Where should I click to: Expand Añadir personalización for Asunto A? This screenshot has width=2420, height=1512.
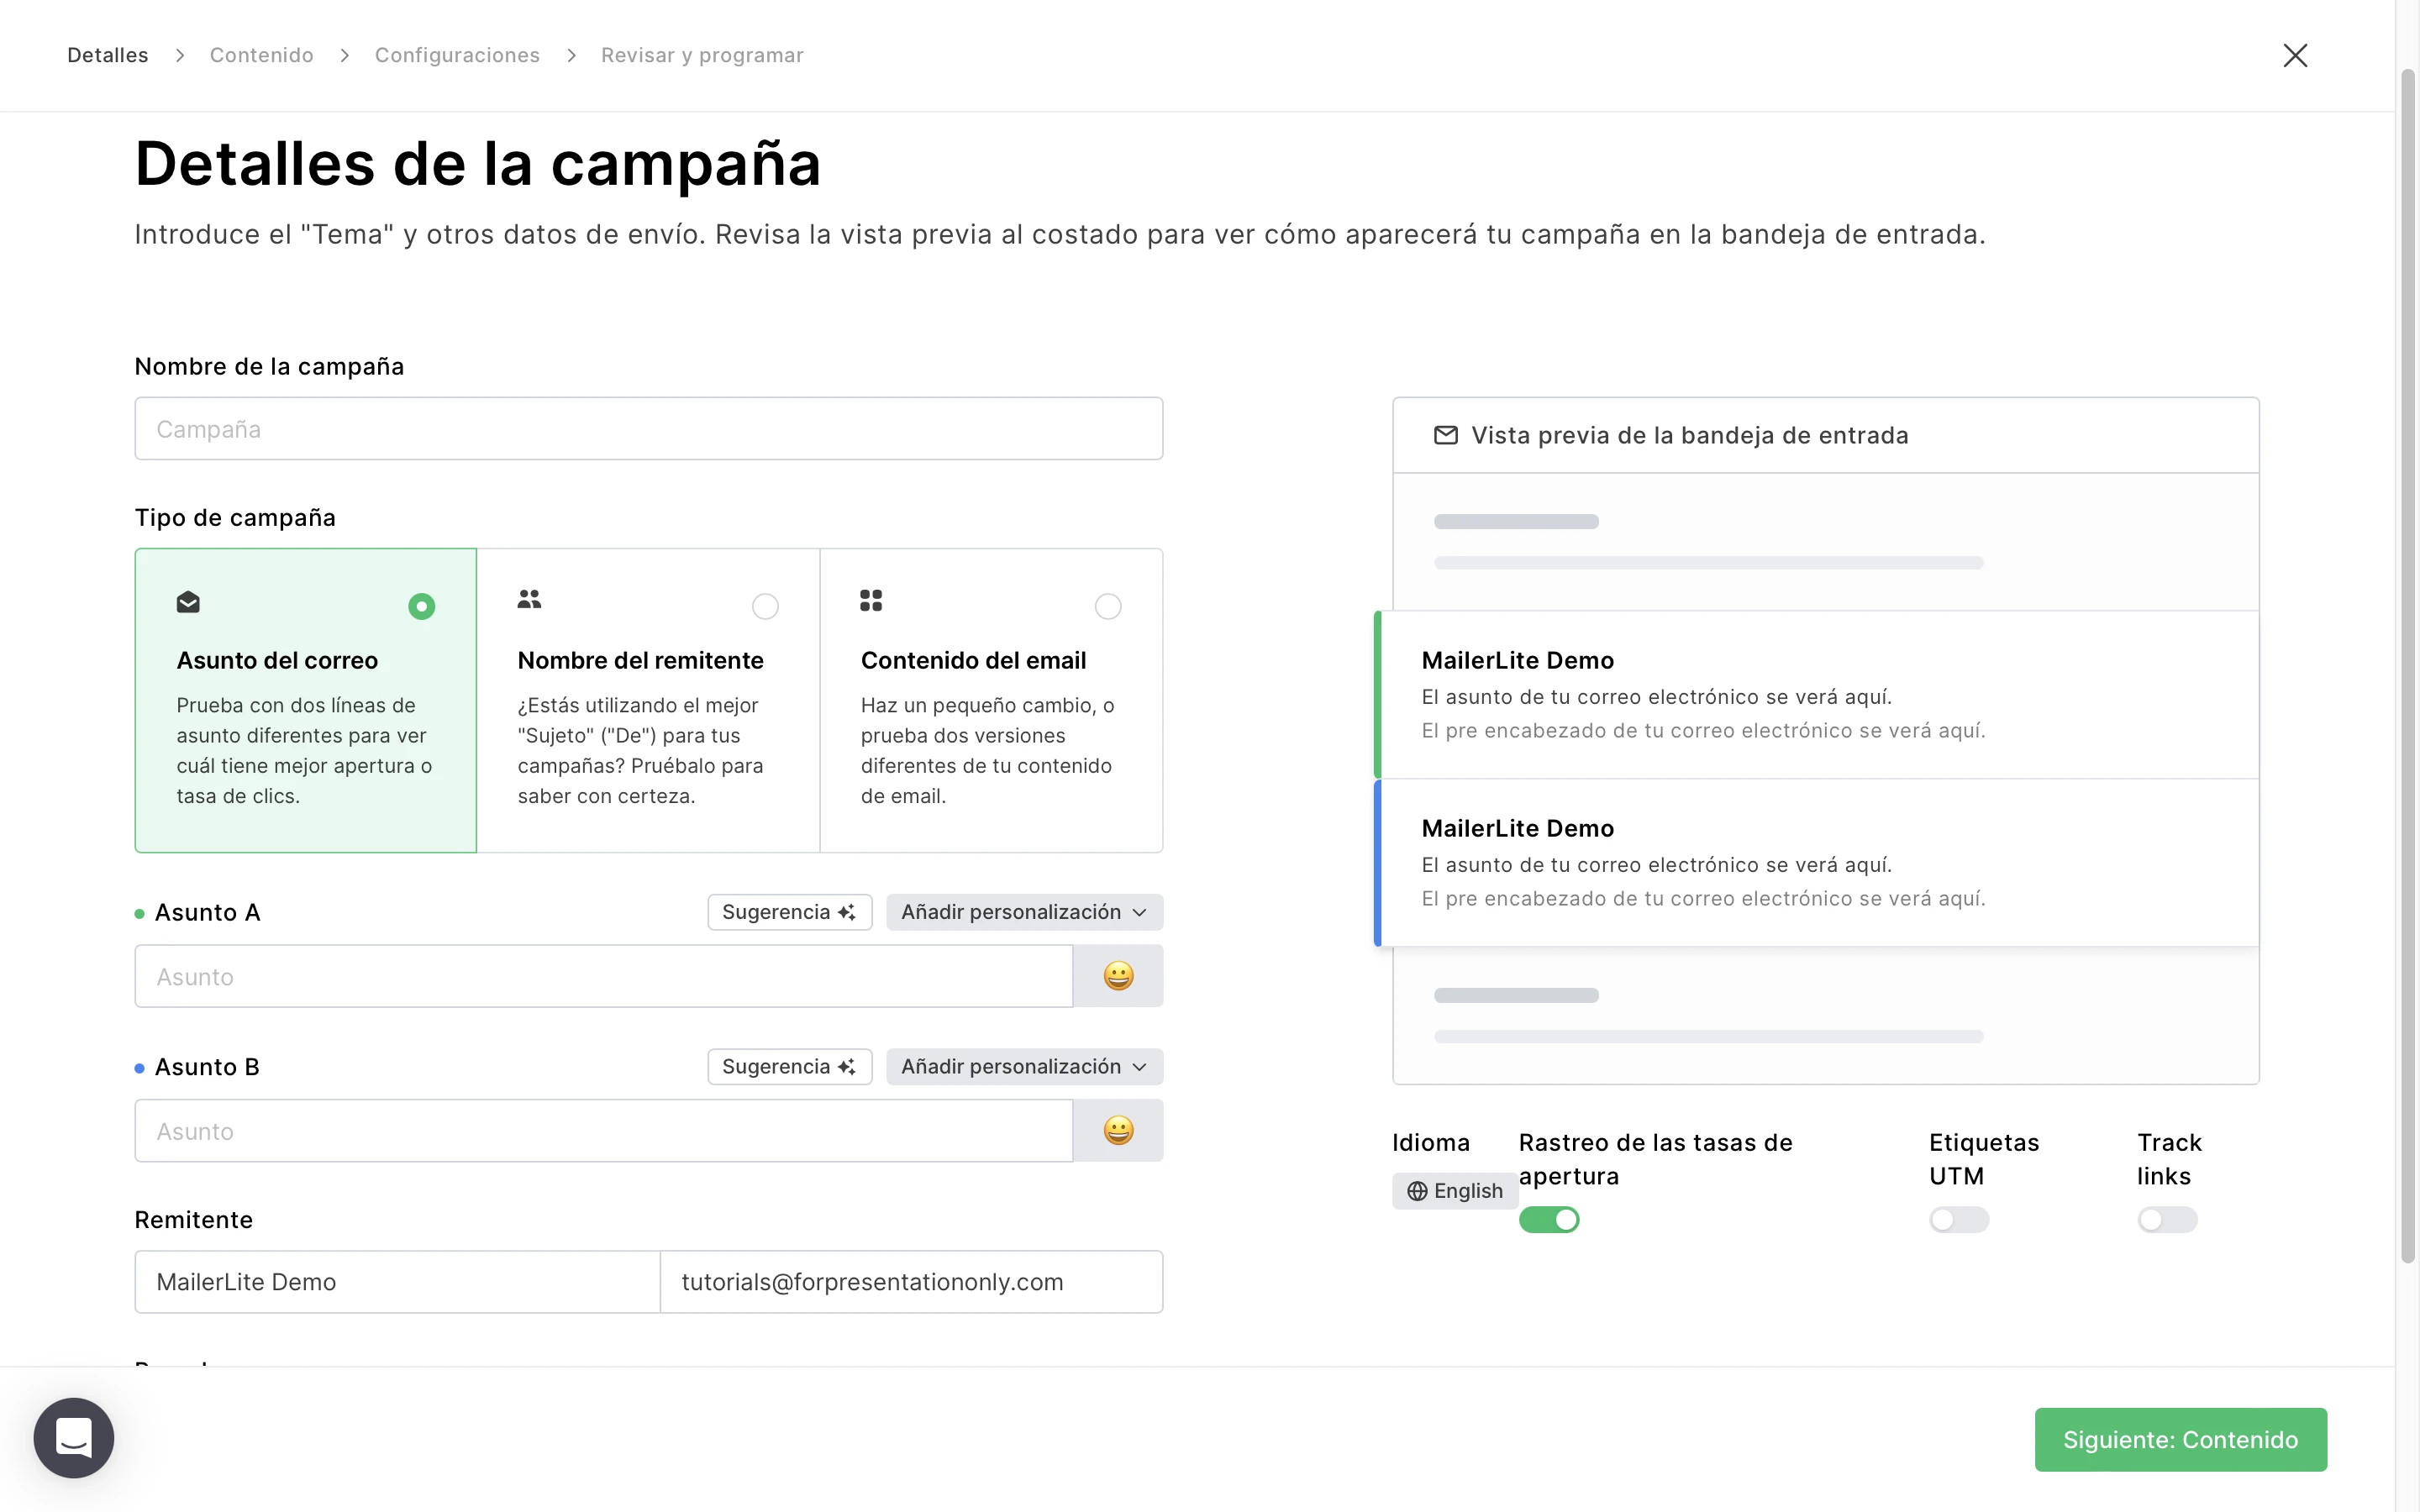click(x=1023, y=912)
